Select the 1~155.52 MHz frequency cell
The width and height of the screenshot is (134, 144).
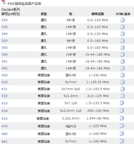point(98,82)
